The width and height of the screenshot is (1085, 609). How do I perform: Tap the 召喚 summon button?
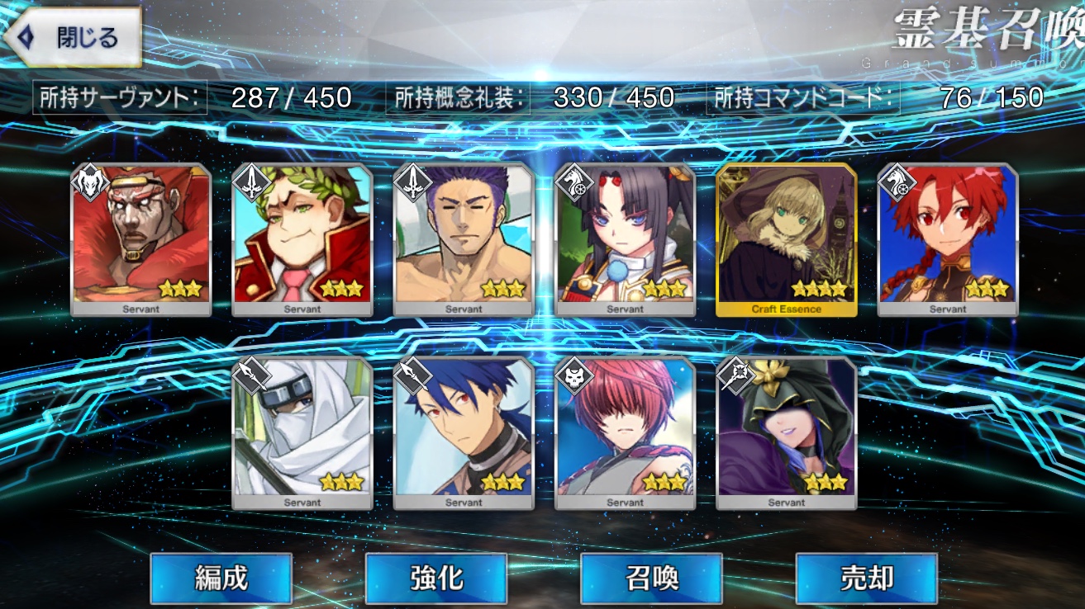(x=651, y=578)
